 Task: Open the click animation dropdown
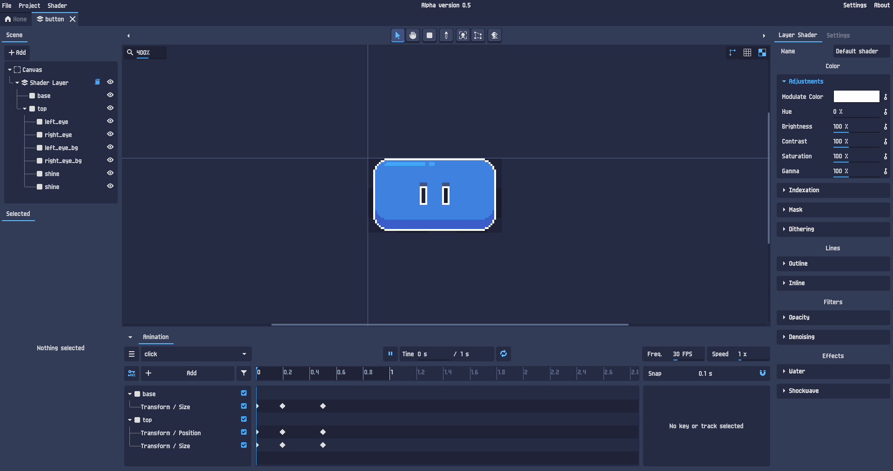point(196,354)
